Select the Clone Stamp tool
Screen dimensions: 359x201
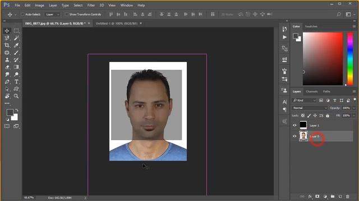(x=7, y=60)
